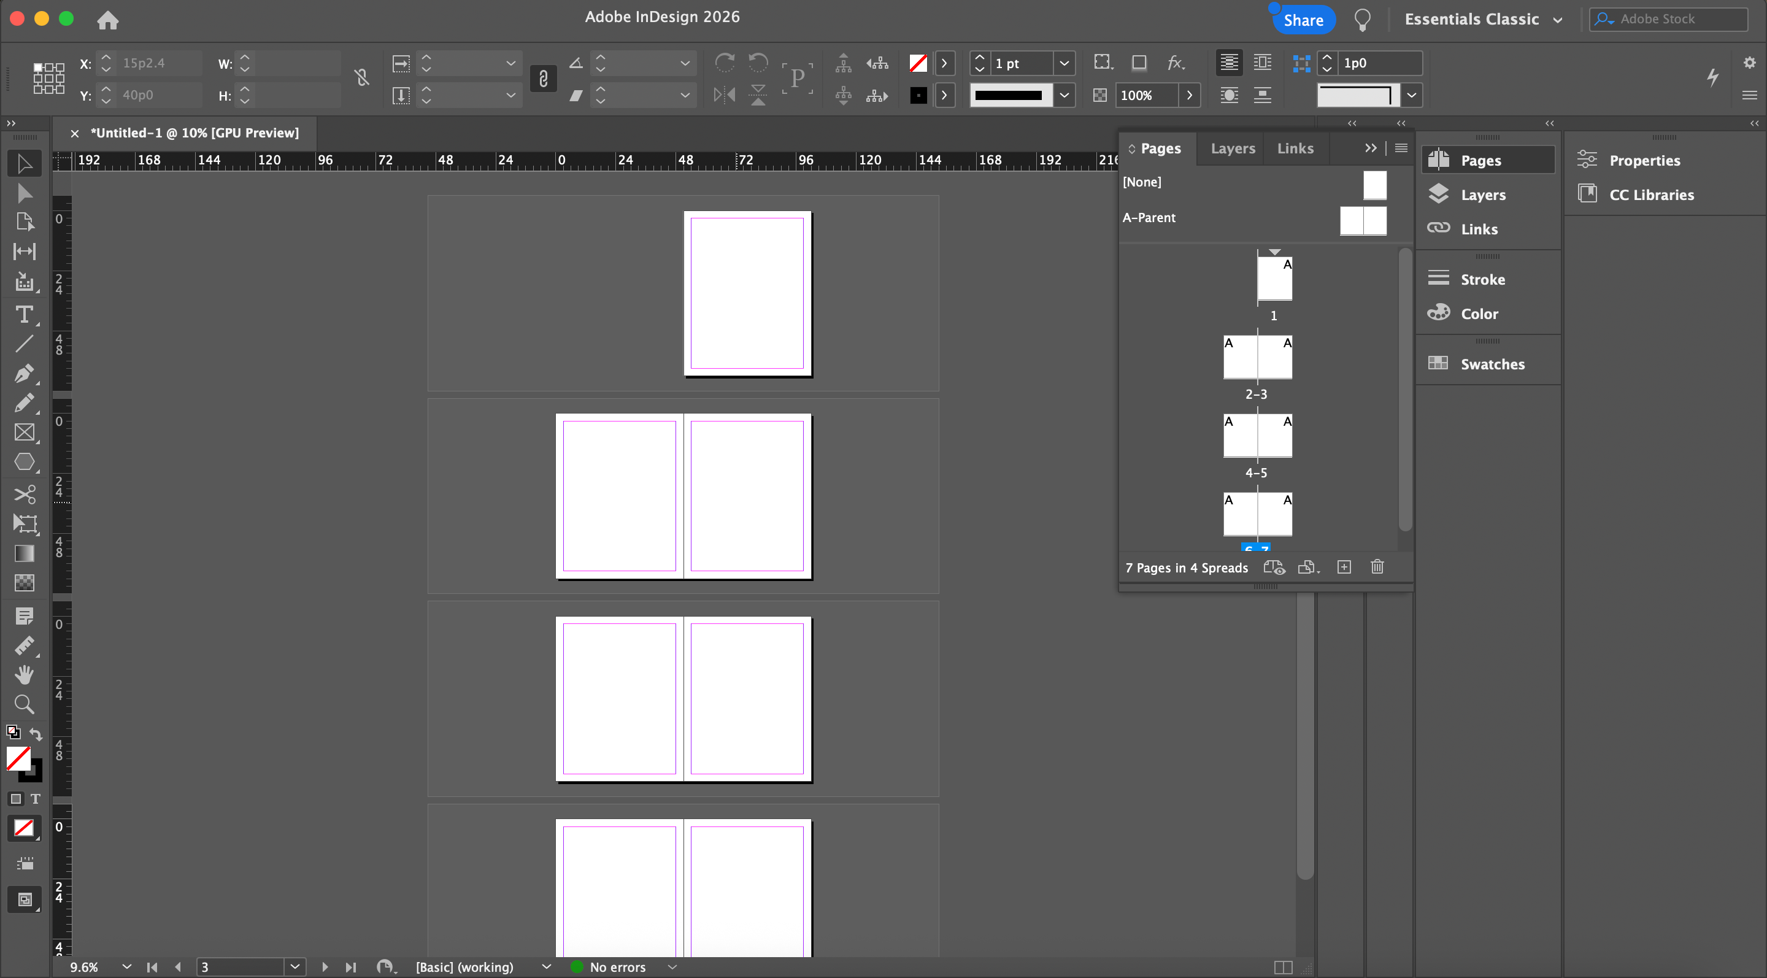Select the Pen tool
This screenshot has height=978, width=1767.
pyautogui.click(x=24, y=373)
